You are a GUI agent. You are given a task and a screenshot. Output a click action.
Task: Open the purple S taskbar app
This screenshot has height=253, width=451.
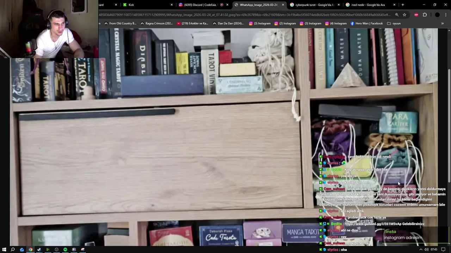(74, 249)
